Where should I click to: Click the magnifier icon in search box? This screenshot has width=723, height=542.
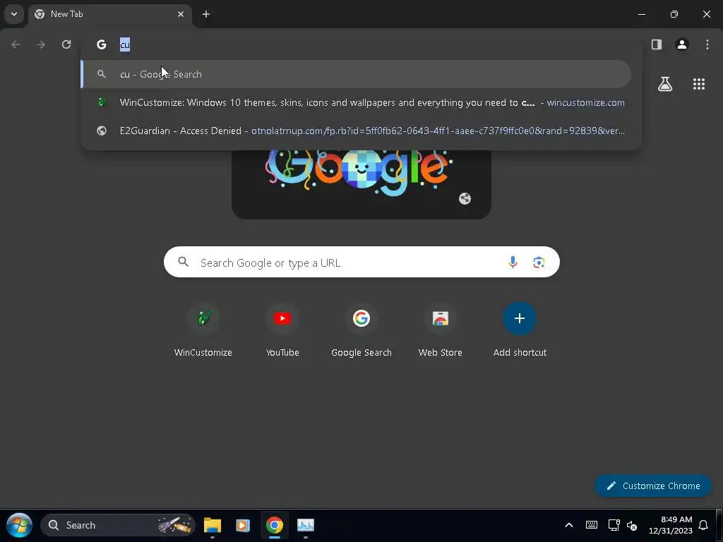tap(183, 263)
